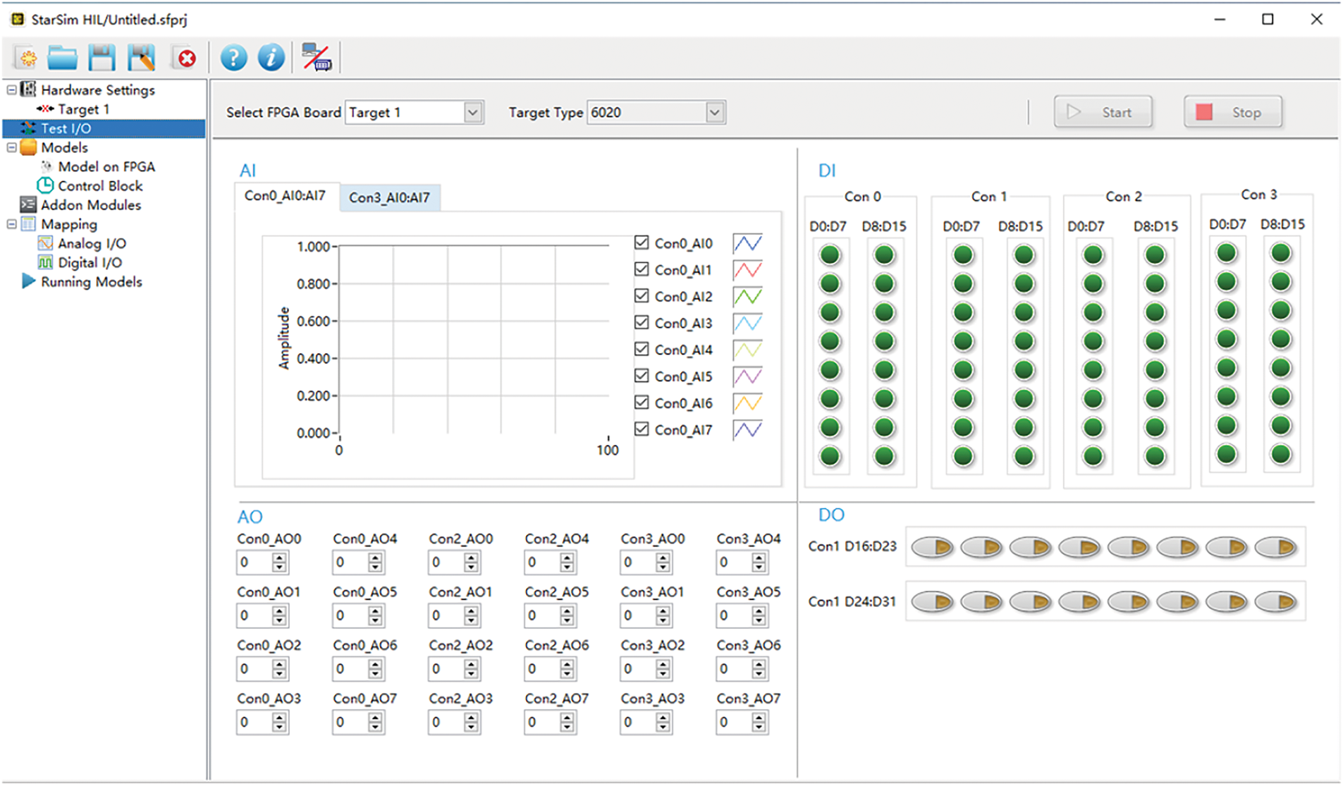This screenshot has width=1343, height=786.
Task: Click the new project toolbar icon
Action: click(27, 58)
